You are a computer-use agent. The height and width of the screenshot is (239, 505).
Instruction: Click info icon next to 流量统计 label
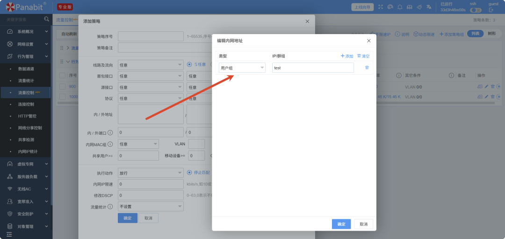[110, 206]
